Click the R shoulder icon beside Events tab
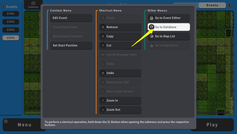 [x=230, y=5]
